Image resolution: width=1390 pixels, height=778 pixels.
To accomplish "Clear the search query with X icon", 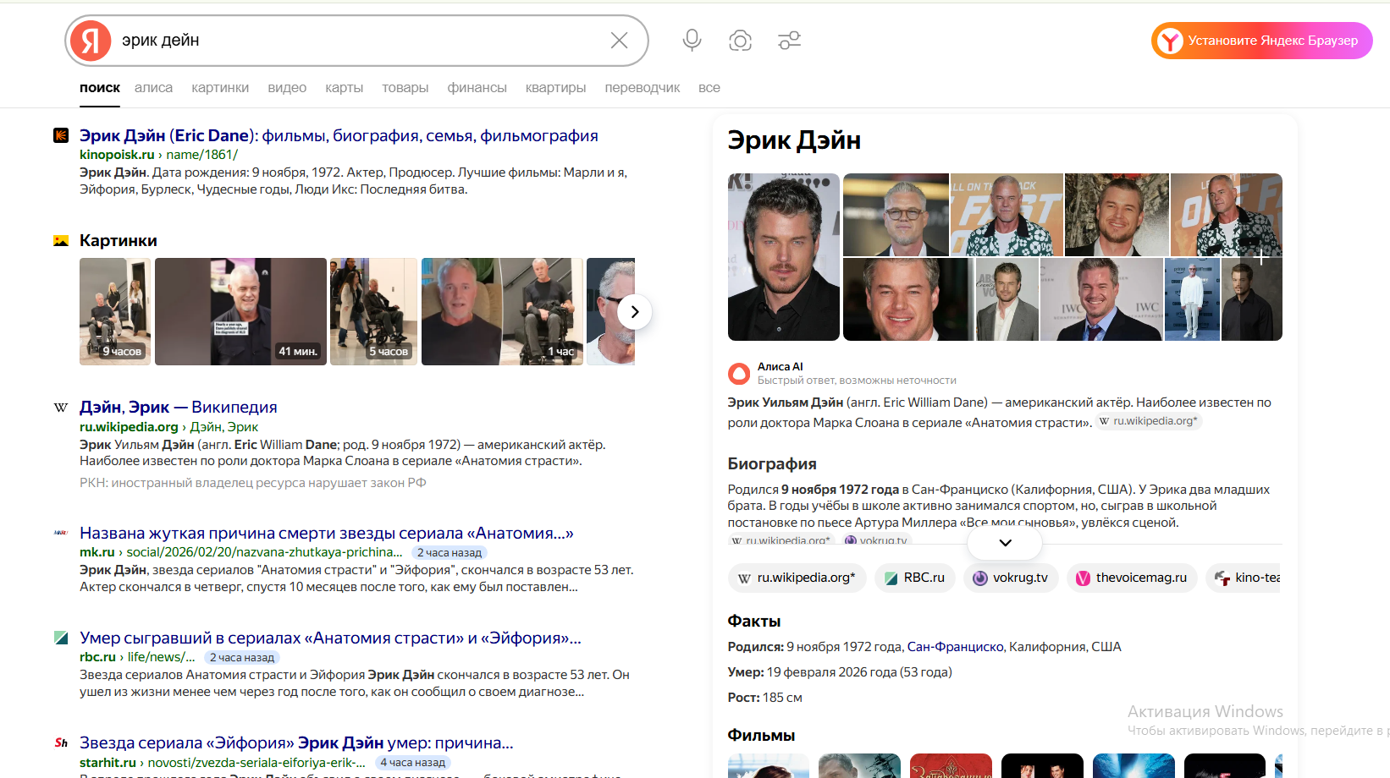I will (619, 41).
